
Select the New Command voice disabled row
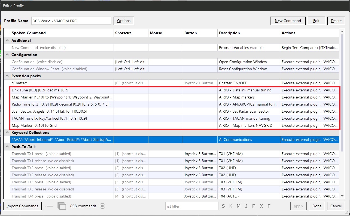click(x=175, y=48)
